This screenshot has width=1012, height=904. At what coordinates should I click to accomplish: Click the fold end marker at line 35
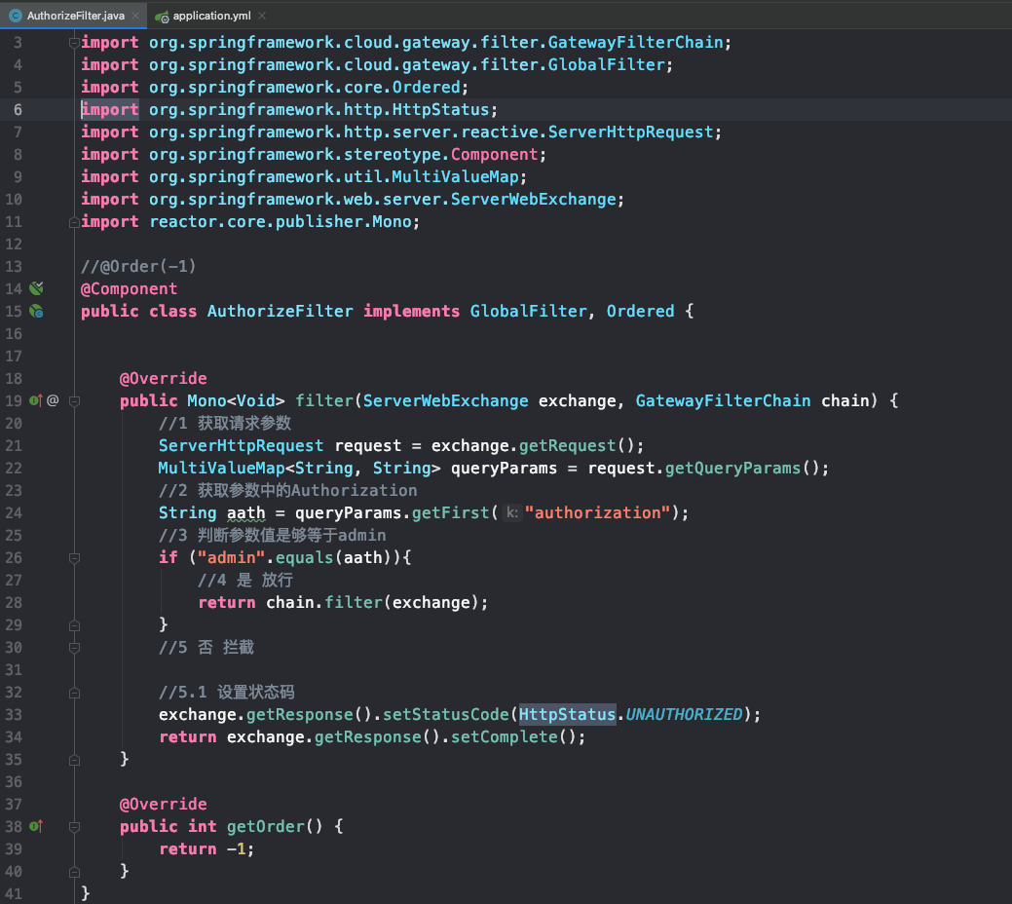point(74,760)
